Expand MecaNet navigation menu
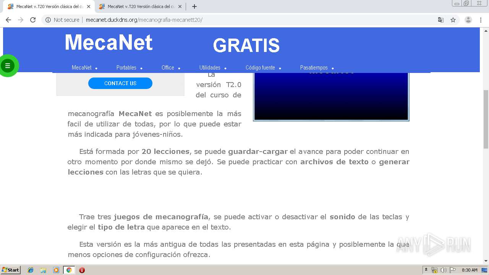This screenshot has height=275, width=489. pos(84,68)
